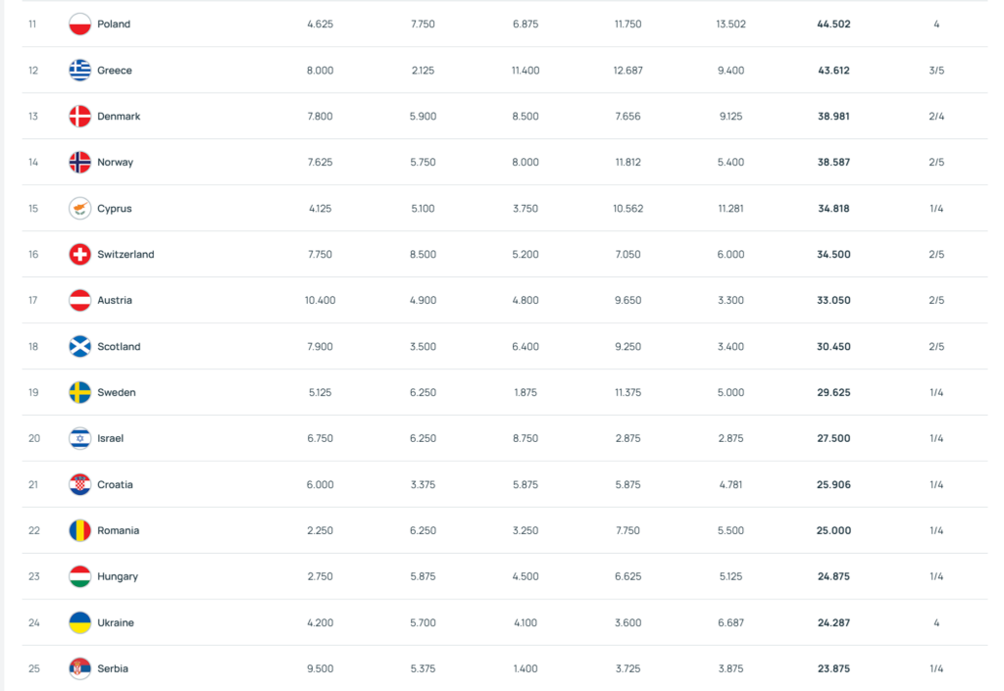This screenshot has height=691, width=1004.
Task: Open the Serbia country link
Action: 113,669
